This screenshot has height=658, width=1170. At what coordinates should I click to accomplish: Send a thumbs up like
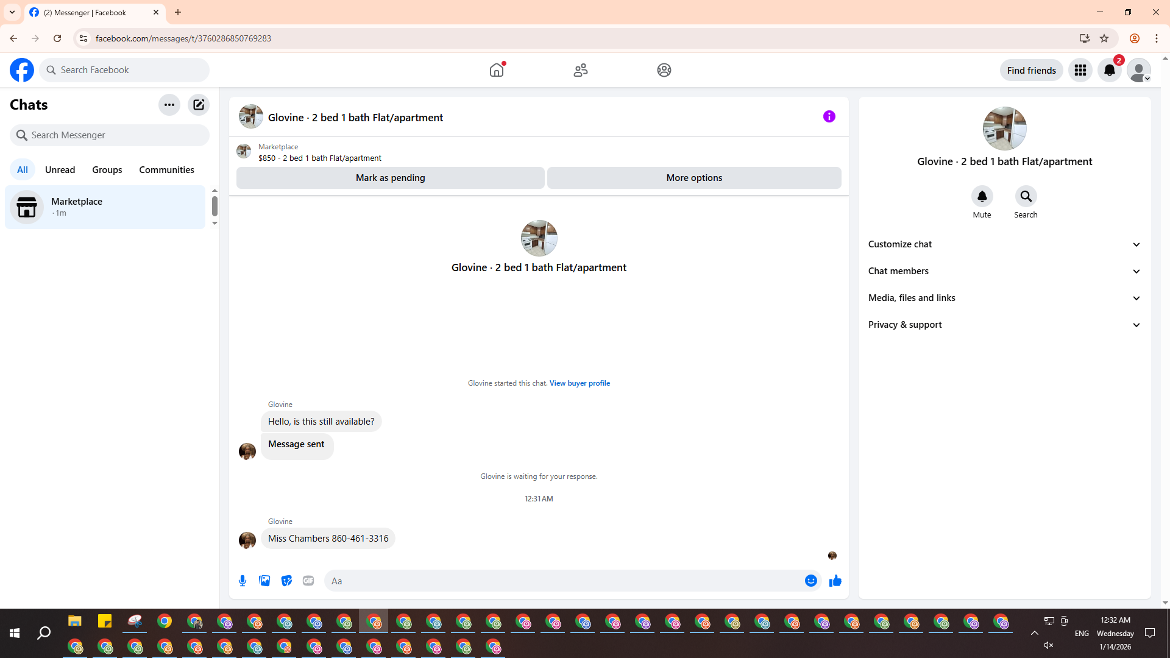coord(835,581)
